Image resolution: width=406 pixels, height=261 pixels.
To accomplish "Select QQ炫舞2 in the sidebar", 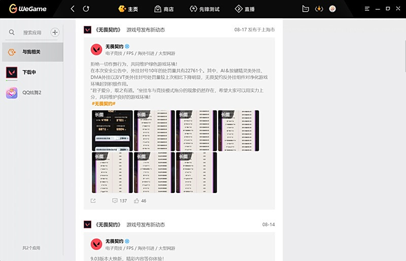I will [x=31, y=92].
